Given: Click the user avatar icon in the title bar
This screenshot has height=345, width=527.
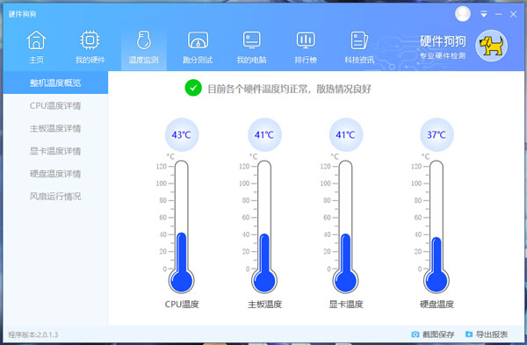Looking at the screenshot, I should click(x=463, y=14).
